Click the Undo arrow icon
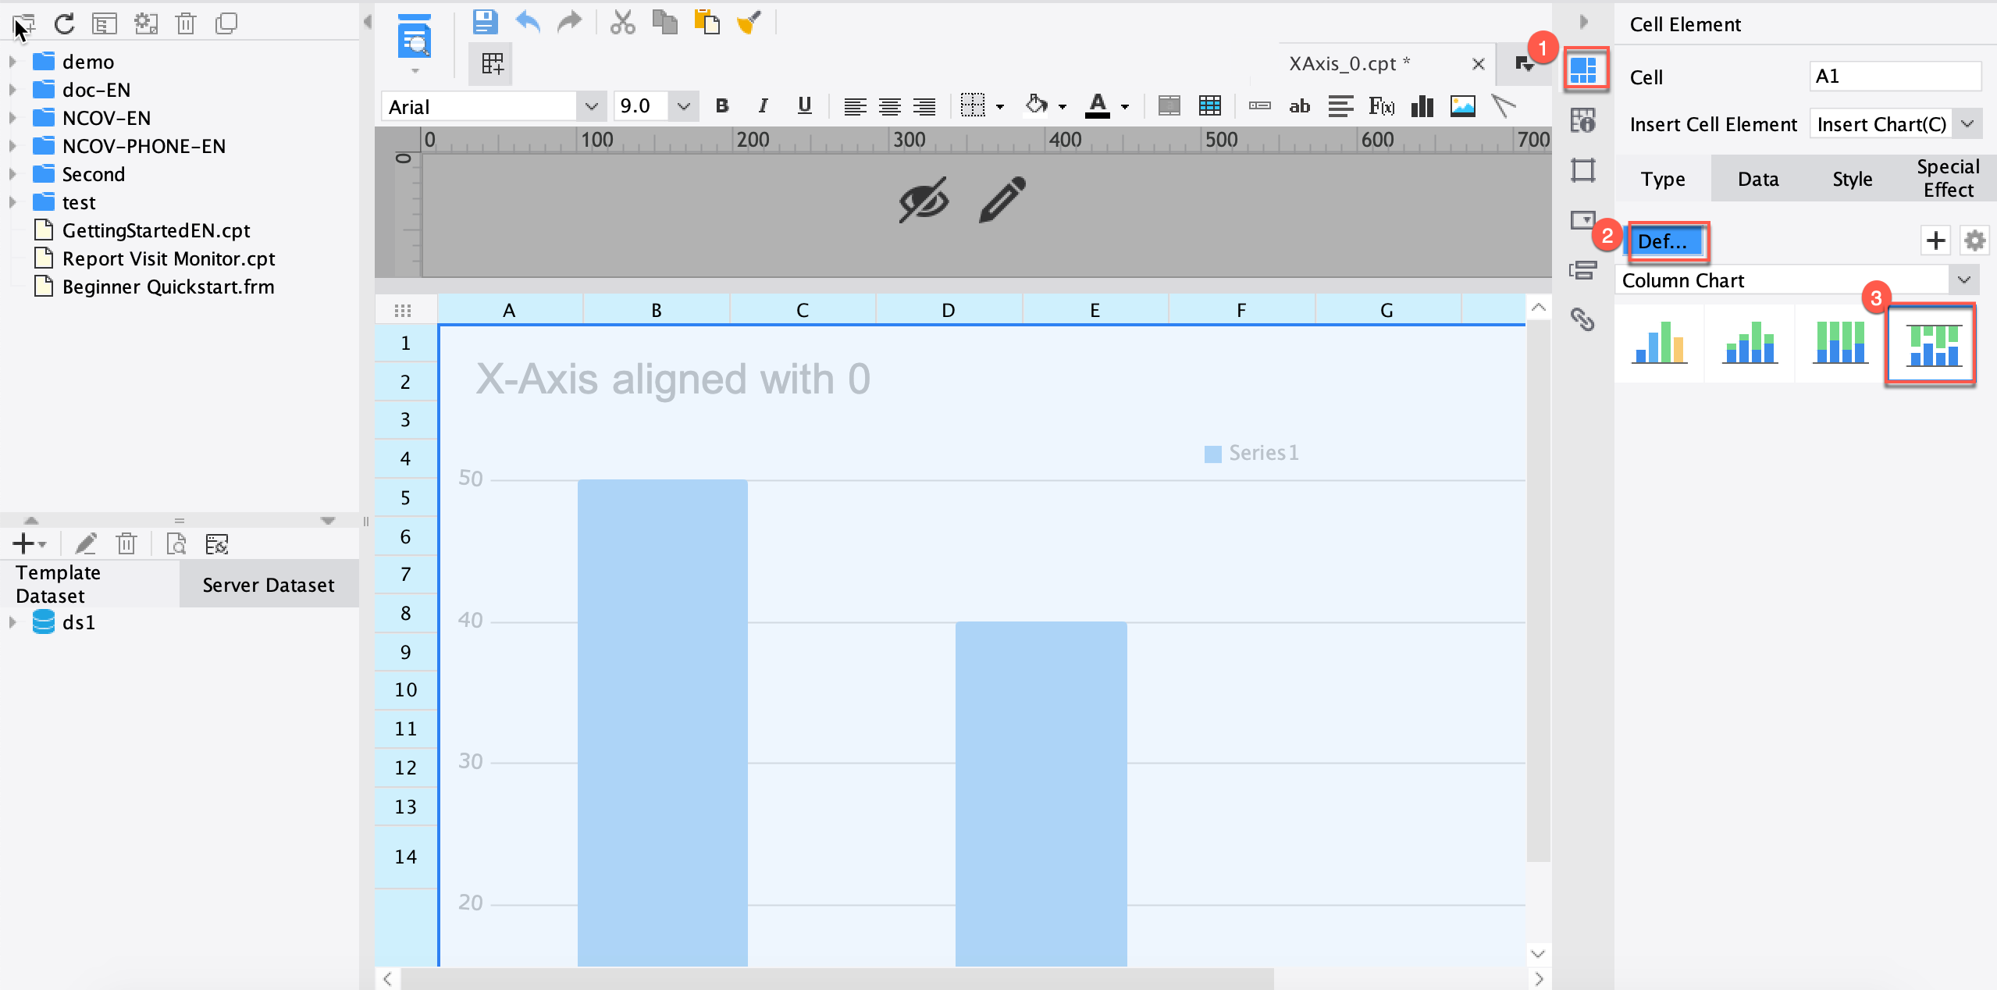This screenshot has width=1997, height=990. tap(529, 22)
